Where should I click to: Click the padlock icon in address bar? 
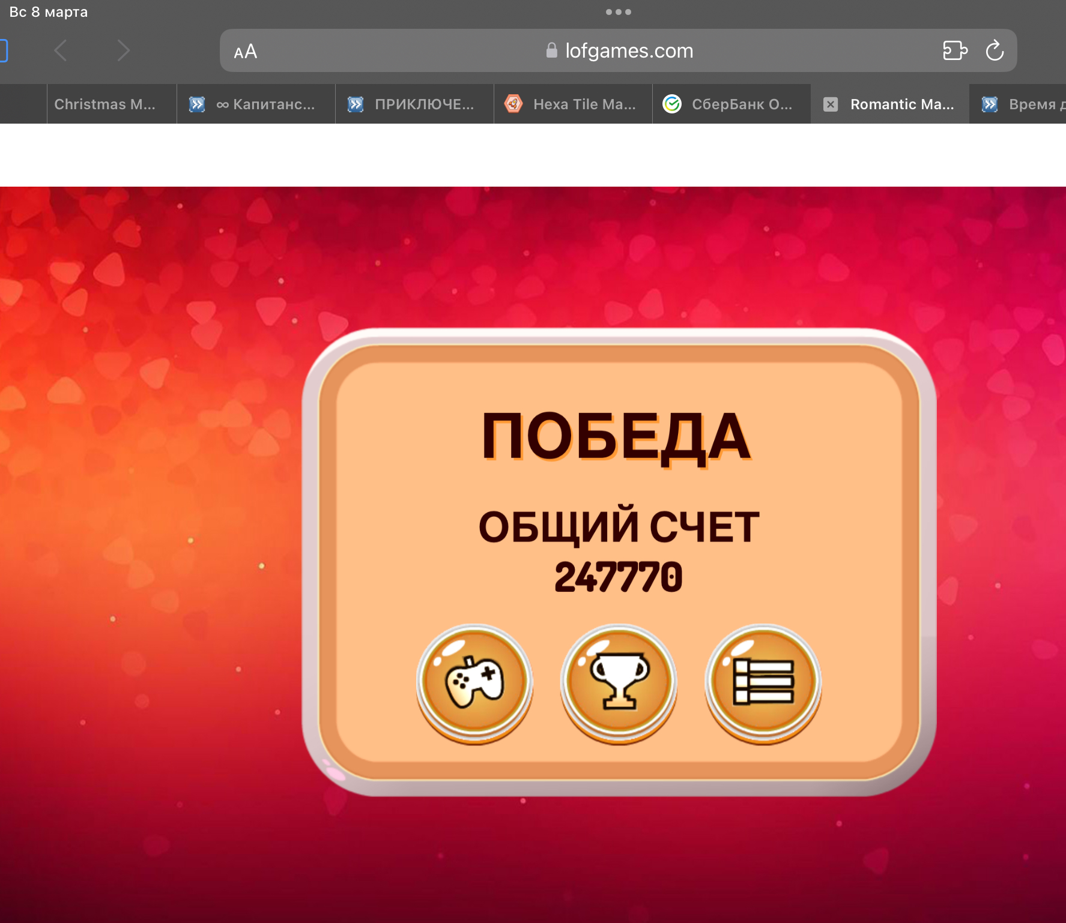[551, 50]
